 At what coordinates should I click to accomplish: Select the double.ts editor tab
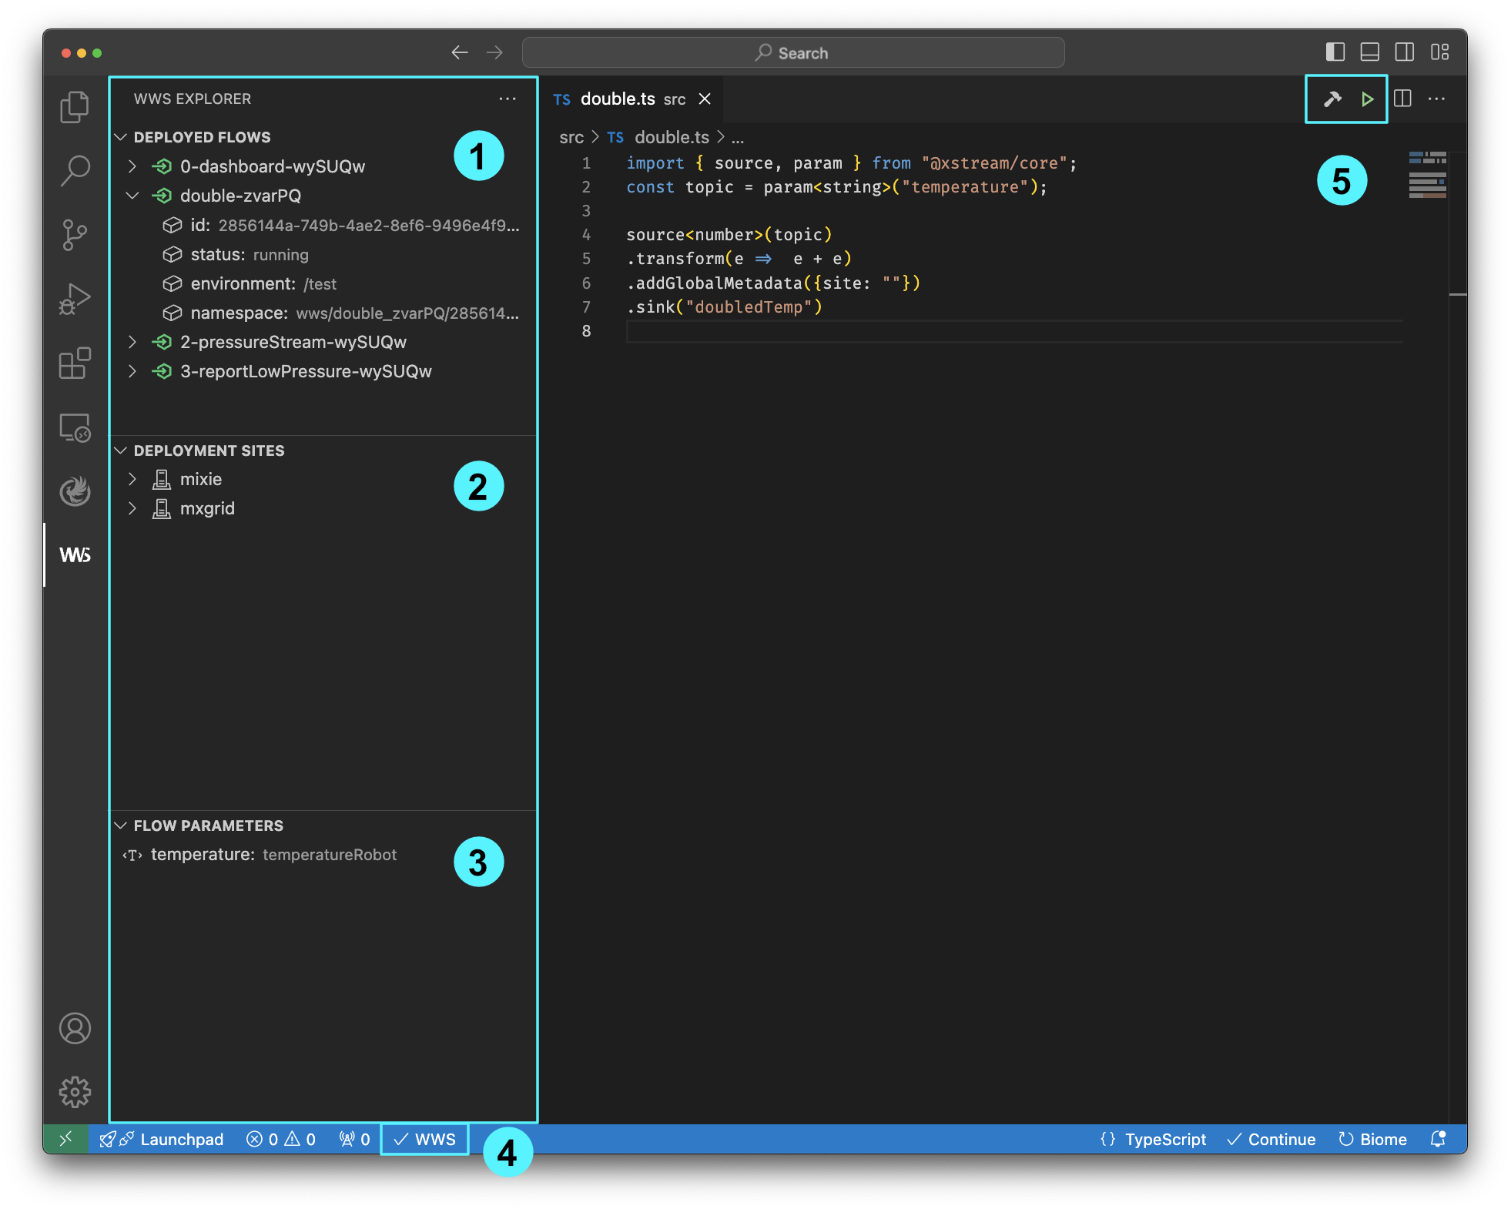click(618, 99)
